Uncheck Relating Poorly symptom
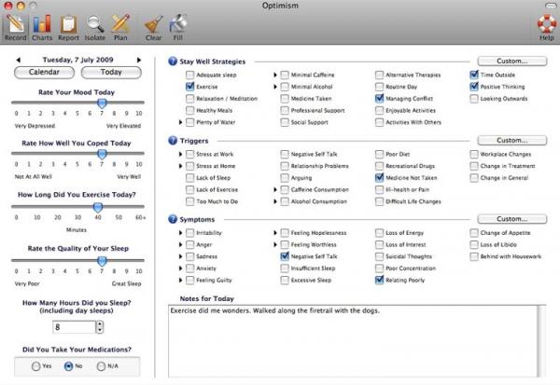 [379, 280]
